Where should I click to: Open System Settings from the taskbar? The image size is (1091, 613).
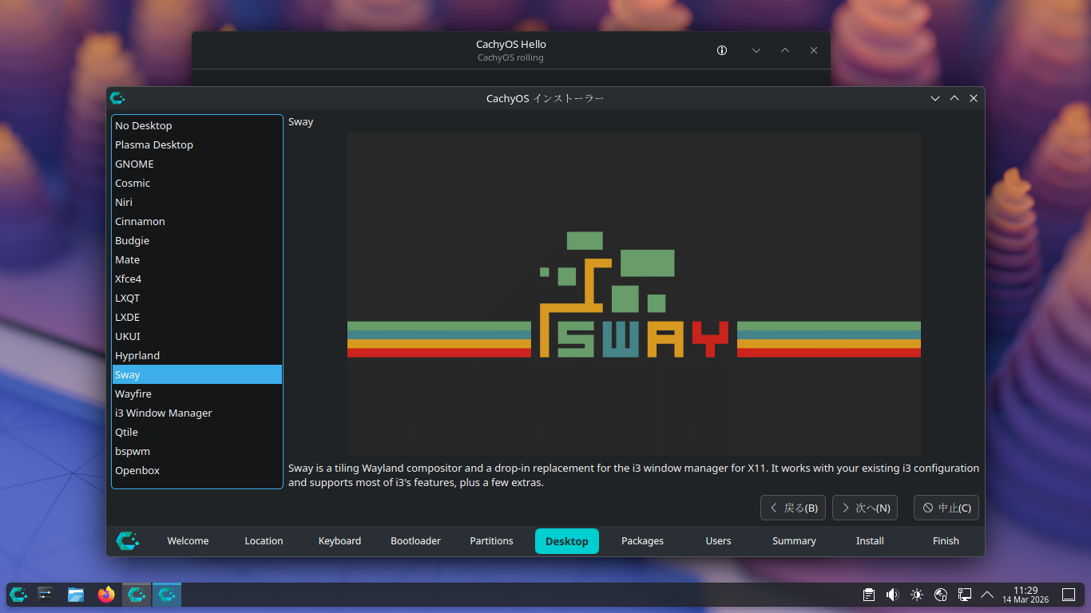pyautogui.click(x=46, y=595)
